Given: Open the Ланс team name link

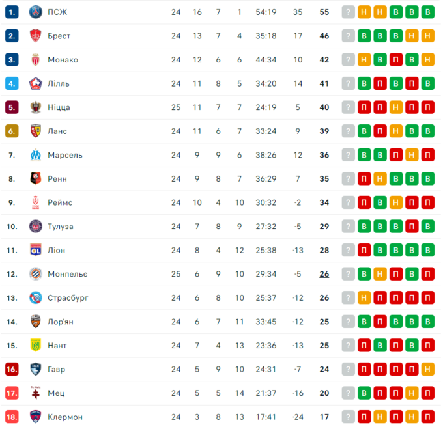Looking at the screenshot, I should [x=57, y=131].
